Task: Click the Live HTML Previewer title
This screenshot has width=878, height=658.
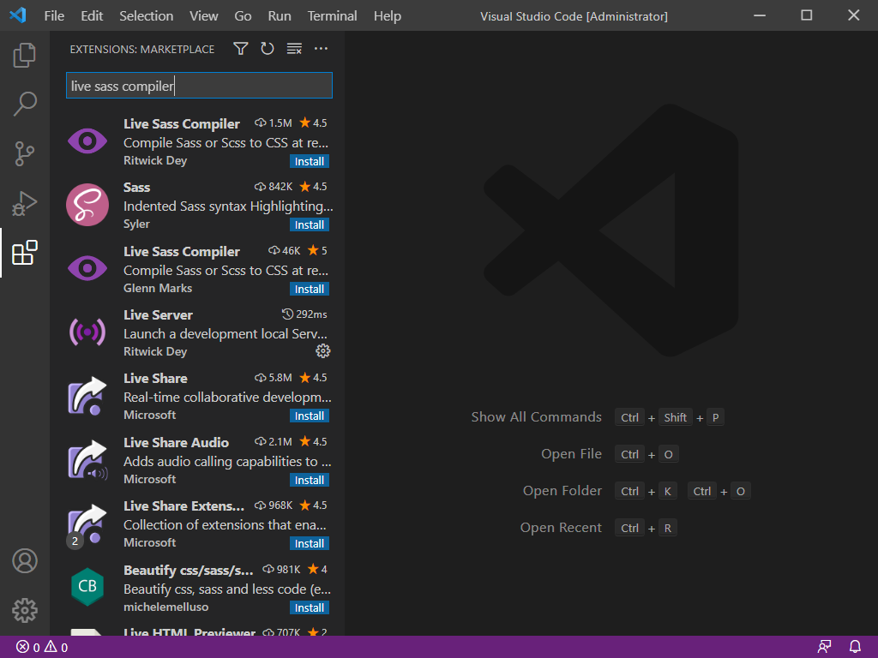Action: click(x=189, y=631)
